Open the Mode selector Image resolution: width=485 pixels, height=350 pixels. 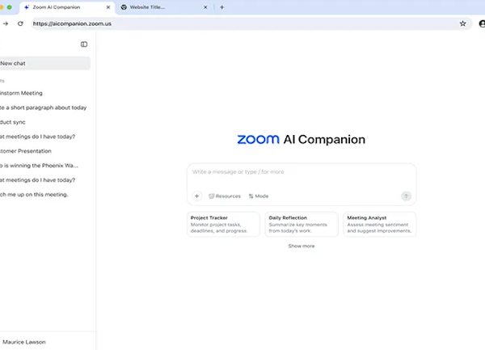pyautogui.click(x=259, y=196)
